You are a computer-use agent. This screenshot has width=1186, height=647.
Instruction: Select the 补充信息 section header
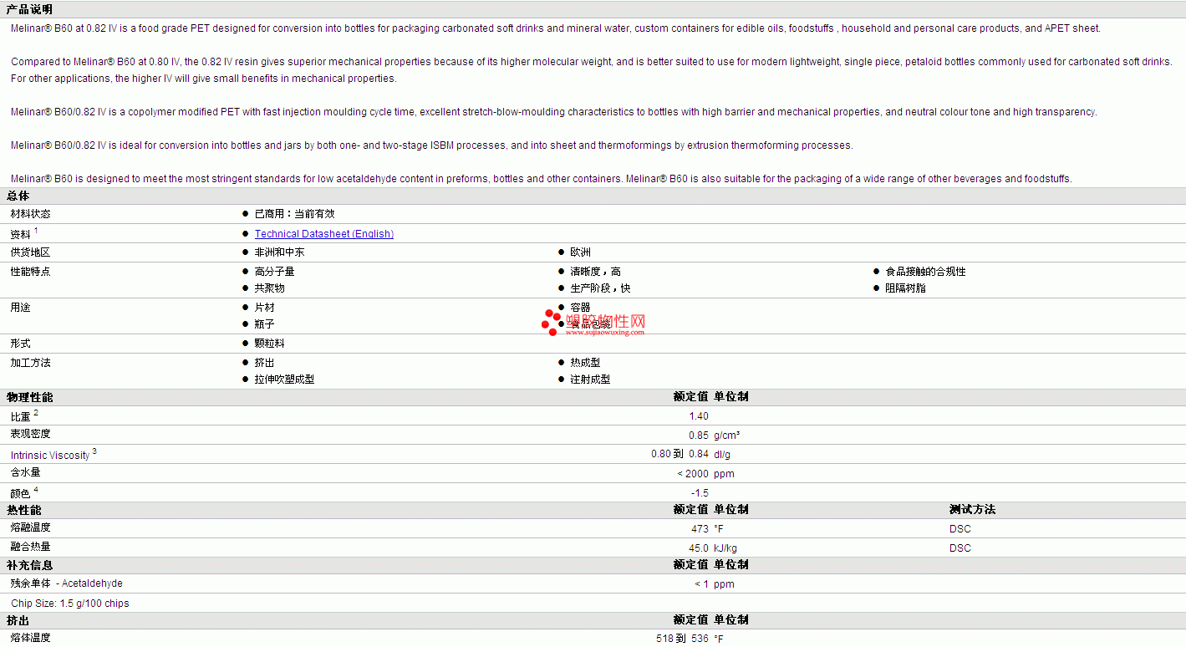pos(29,565)
